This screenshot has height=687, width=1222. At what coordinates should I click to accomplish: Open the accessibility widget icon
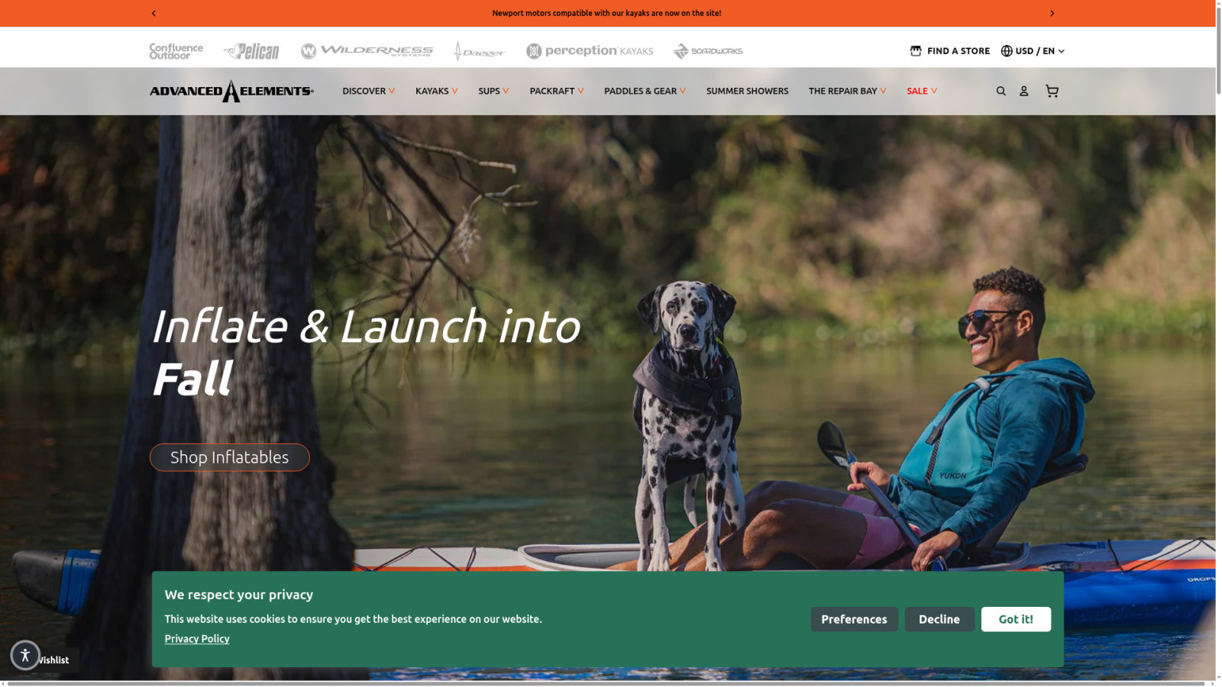24,655
